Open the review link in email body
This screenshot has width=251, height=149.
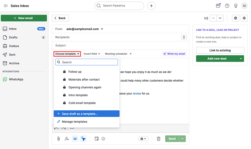click(137, 94)
